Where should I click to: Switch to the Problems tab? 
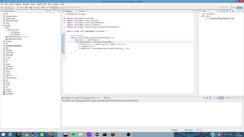[66, 98]
